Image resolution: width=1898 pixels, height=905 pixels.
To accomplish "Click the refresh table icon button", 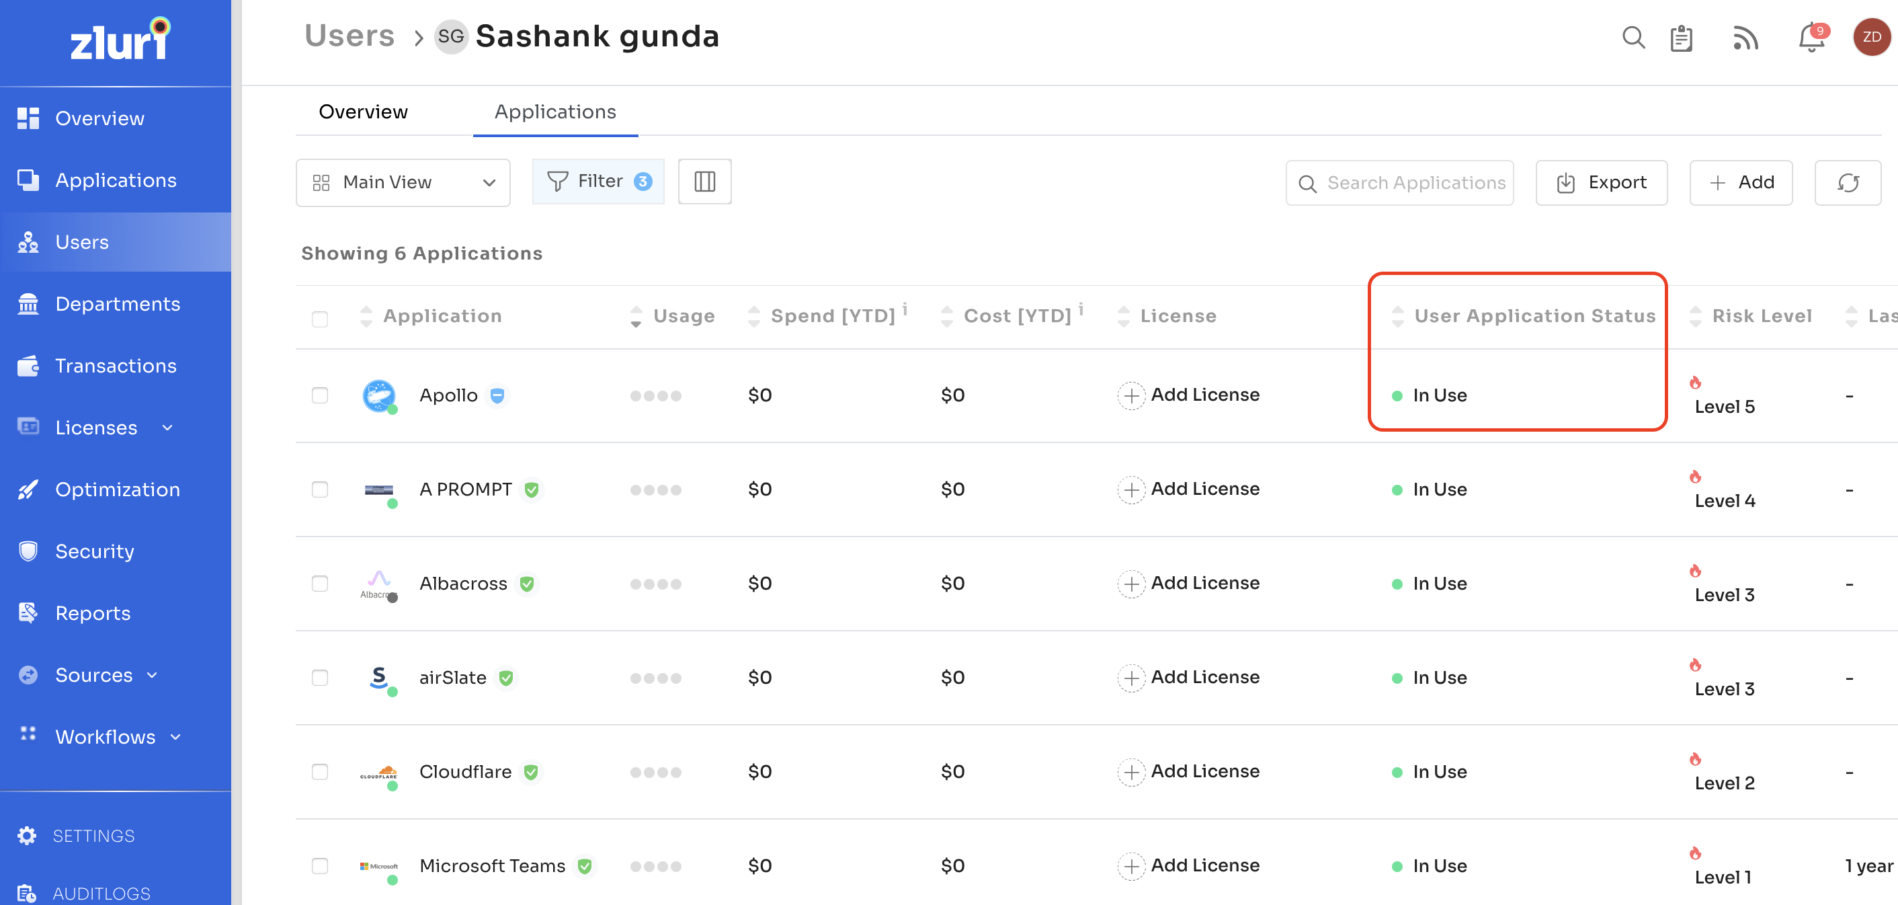I will pos(1847,182).
